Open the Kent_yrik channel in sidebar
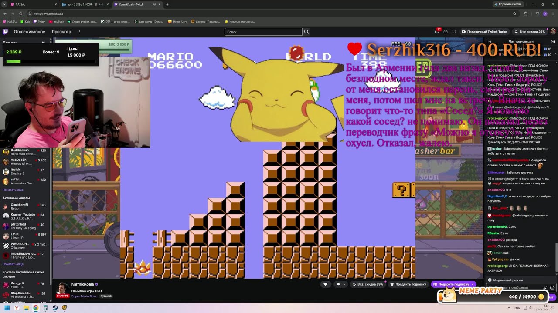Screen dimensions: 558x313 [x=25, y=285]
